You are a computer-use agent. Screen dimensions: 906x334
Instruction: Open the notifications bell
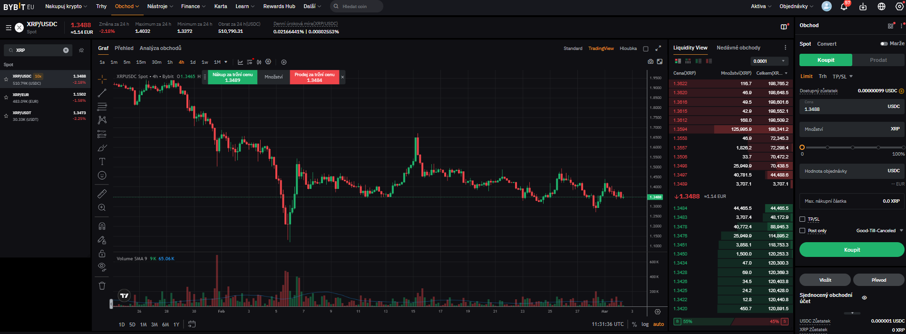click(844, 7)
